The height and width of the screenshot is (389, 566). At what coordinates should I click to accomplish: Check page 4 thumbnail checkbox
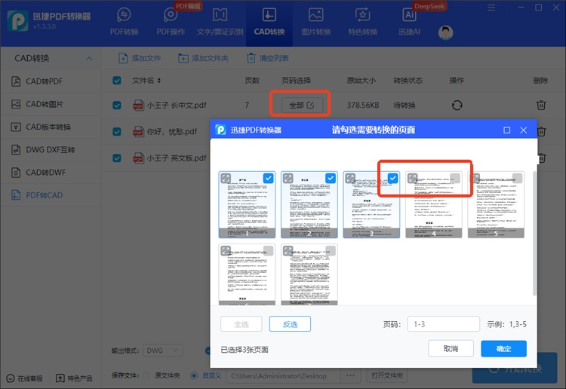[x=455, y=178]
